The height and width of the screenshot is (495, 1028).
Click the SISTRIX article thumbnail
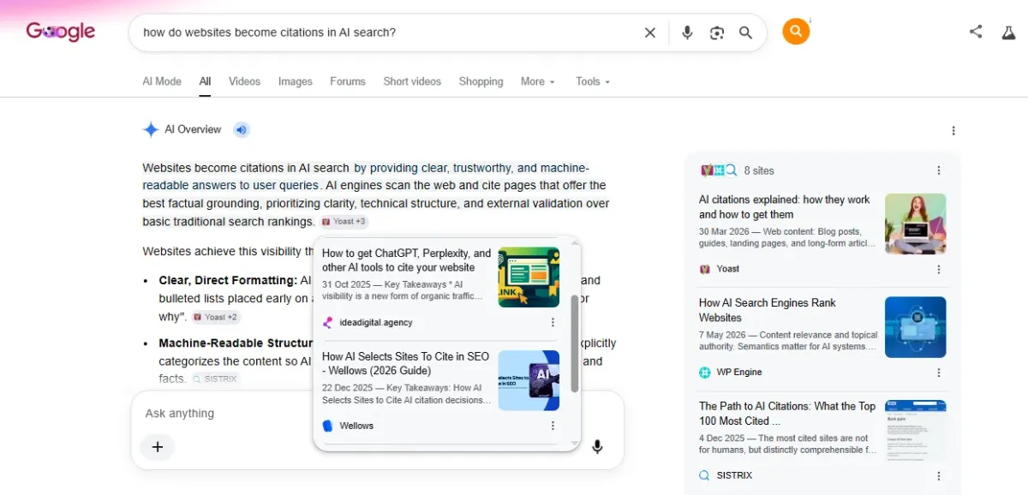[x=915, y=431]
